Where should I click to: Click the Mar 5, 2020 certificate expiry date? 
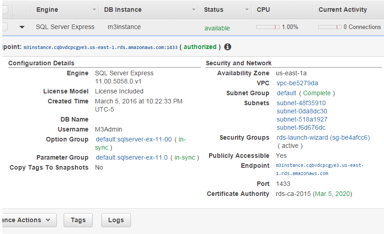332,194
